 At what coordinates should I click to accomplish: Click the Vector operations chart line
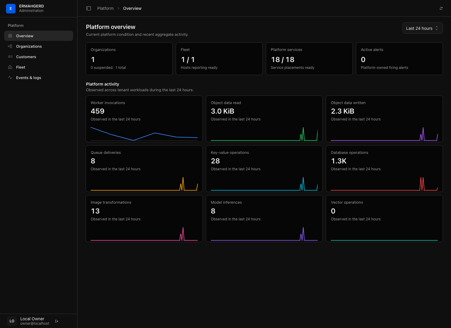[x=384, y=240]
